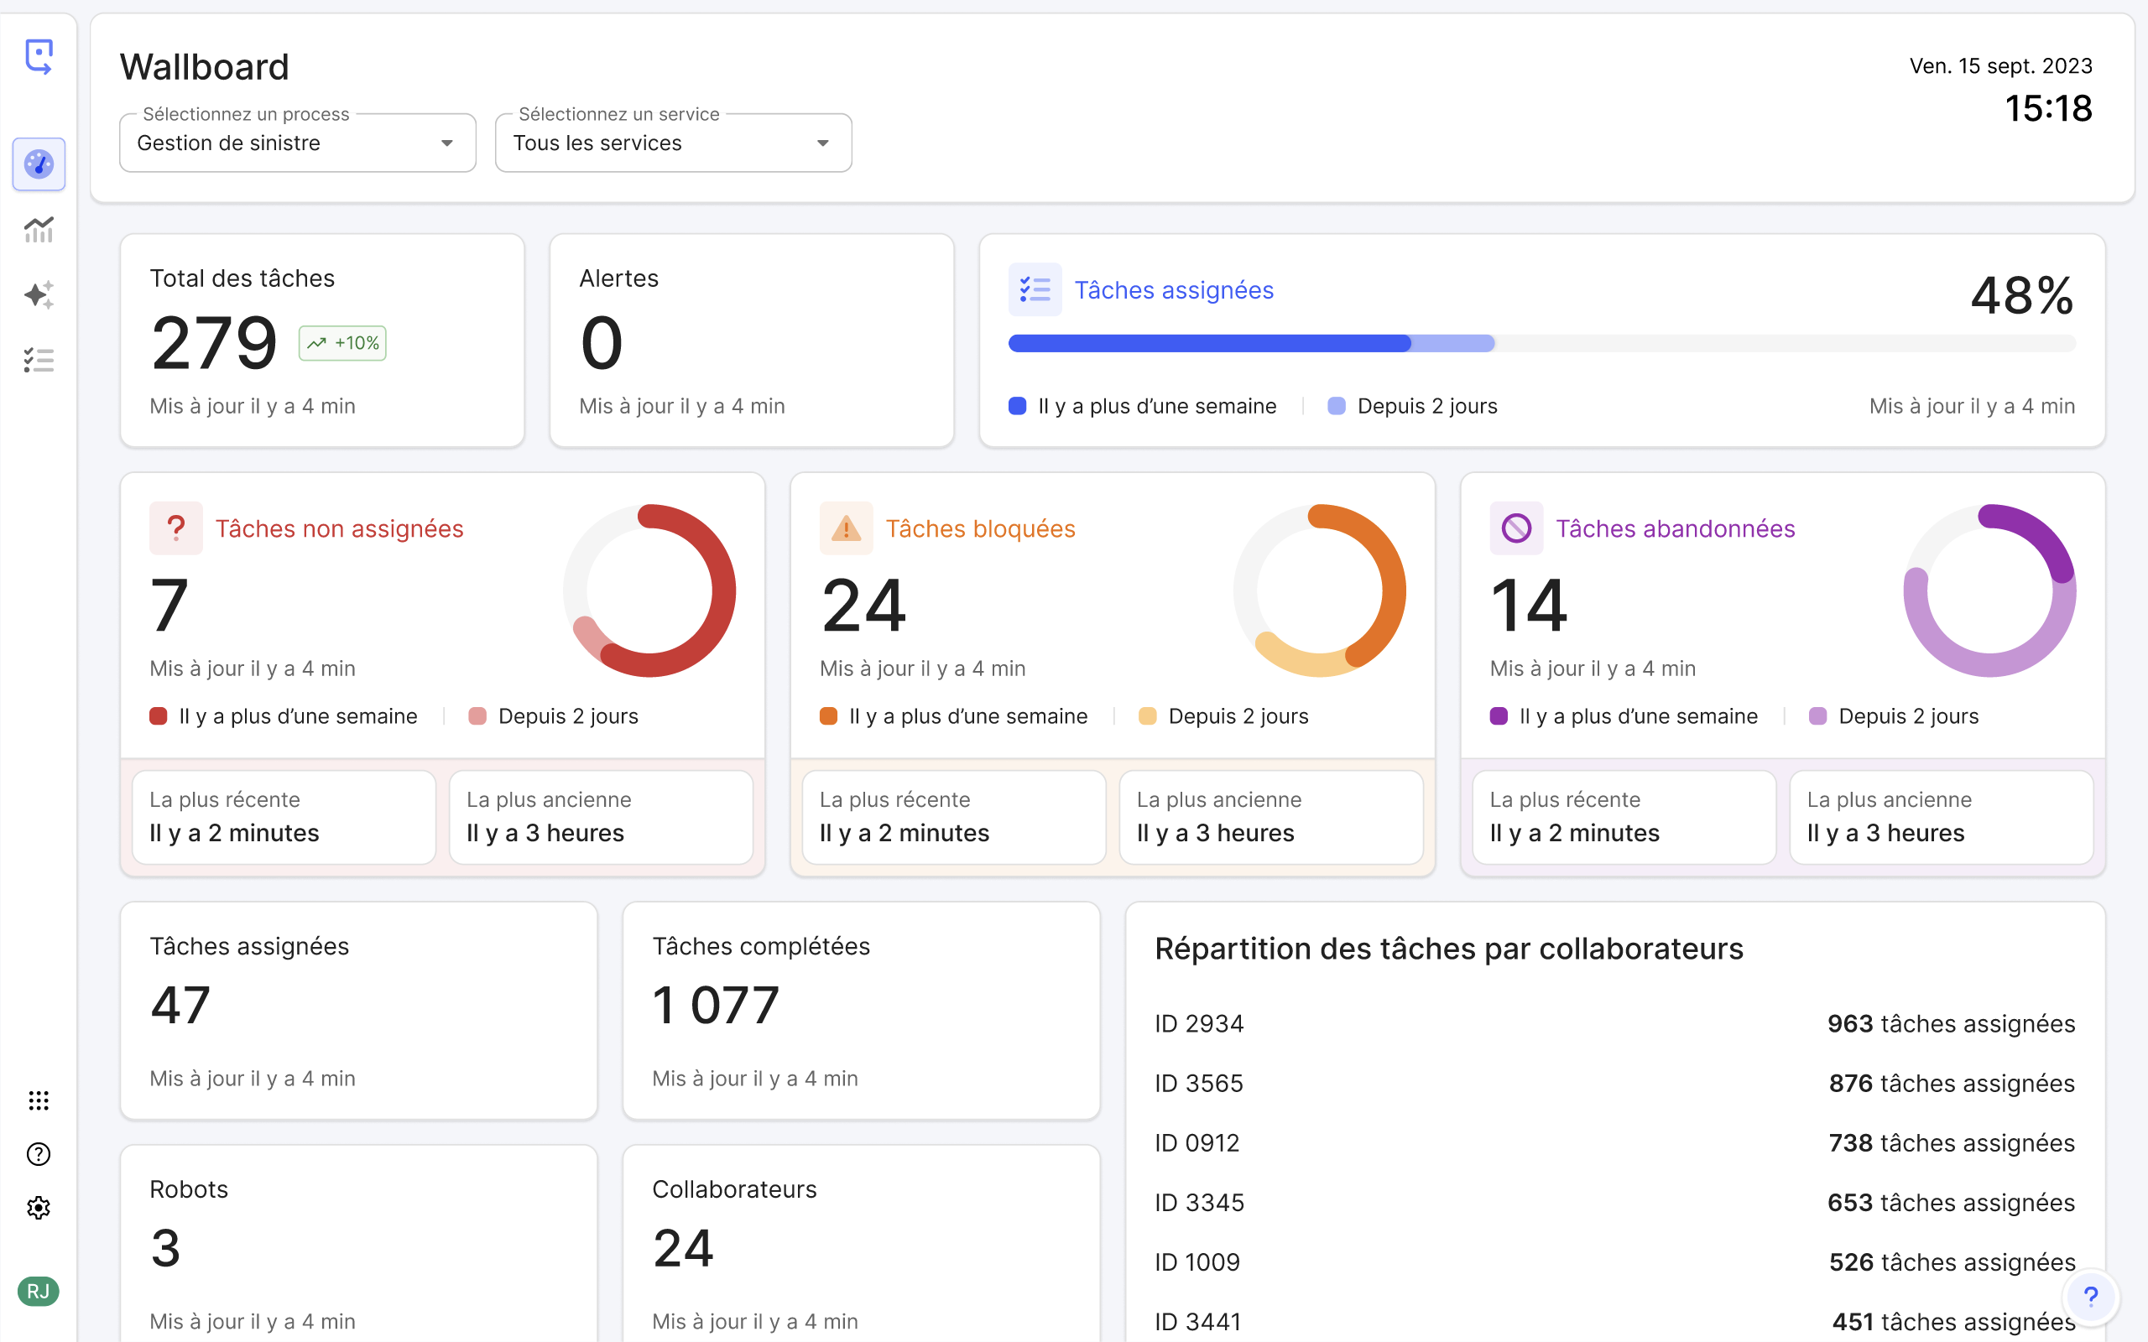
Task: Click the app logo in the sidebar
Action: click(39, 56)
